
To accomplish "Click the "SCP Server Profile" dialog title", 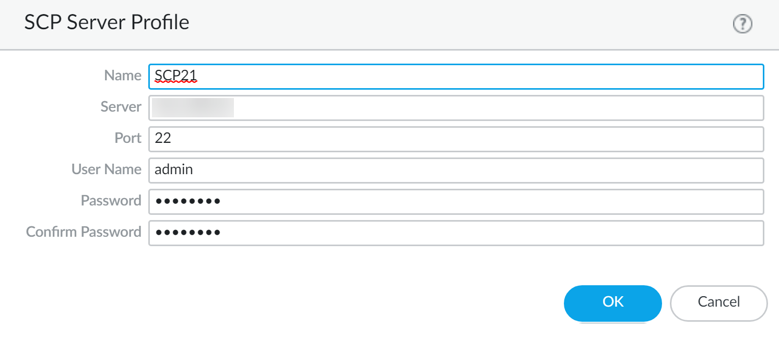I will tap(107, 23).
